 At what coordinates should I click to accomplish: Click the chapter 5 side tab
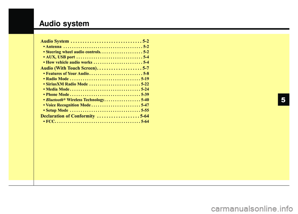pos(283,100)
